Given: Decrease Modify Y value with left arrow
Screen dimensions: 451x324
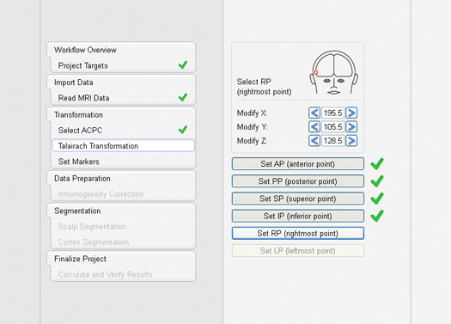Looking at the screenshot, I should [314, 126].
